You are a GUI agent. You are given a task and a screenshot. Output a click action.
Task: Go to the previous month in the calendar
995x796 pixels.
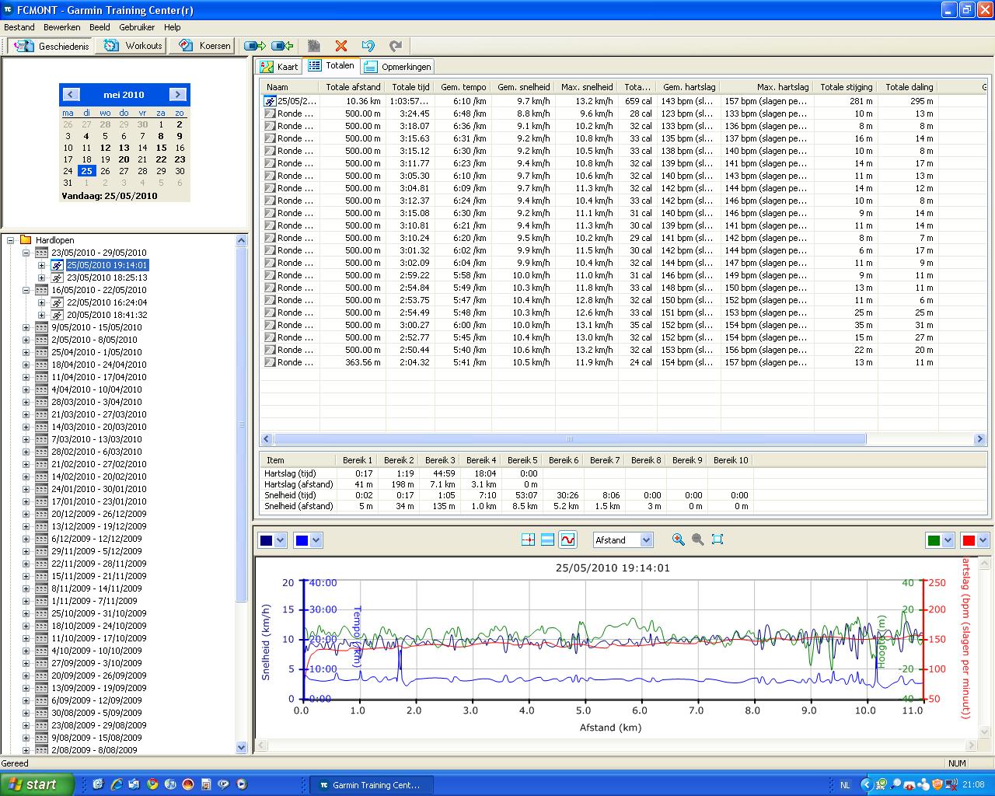(x=71, y=95)
